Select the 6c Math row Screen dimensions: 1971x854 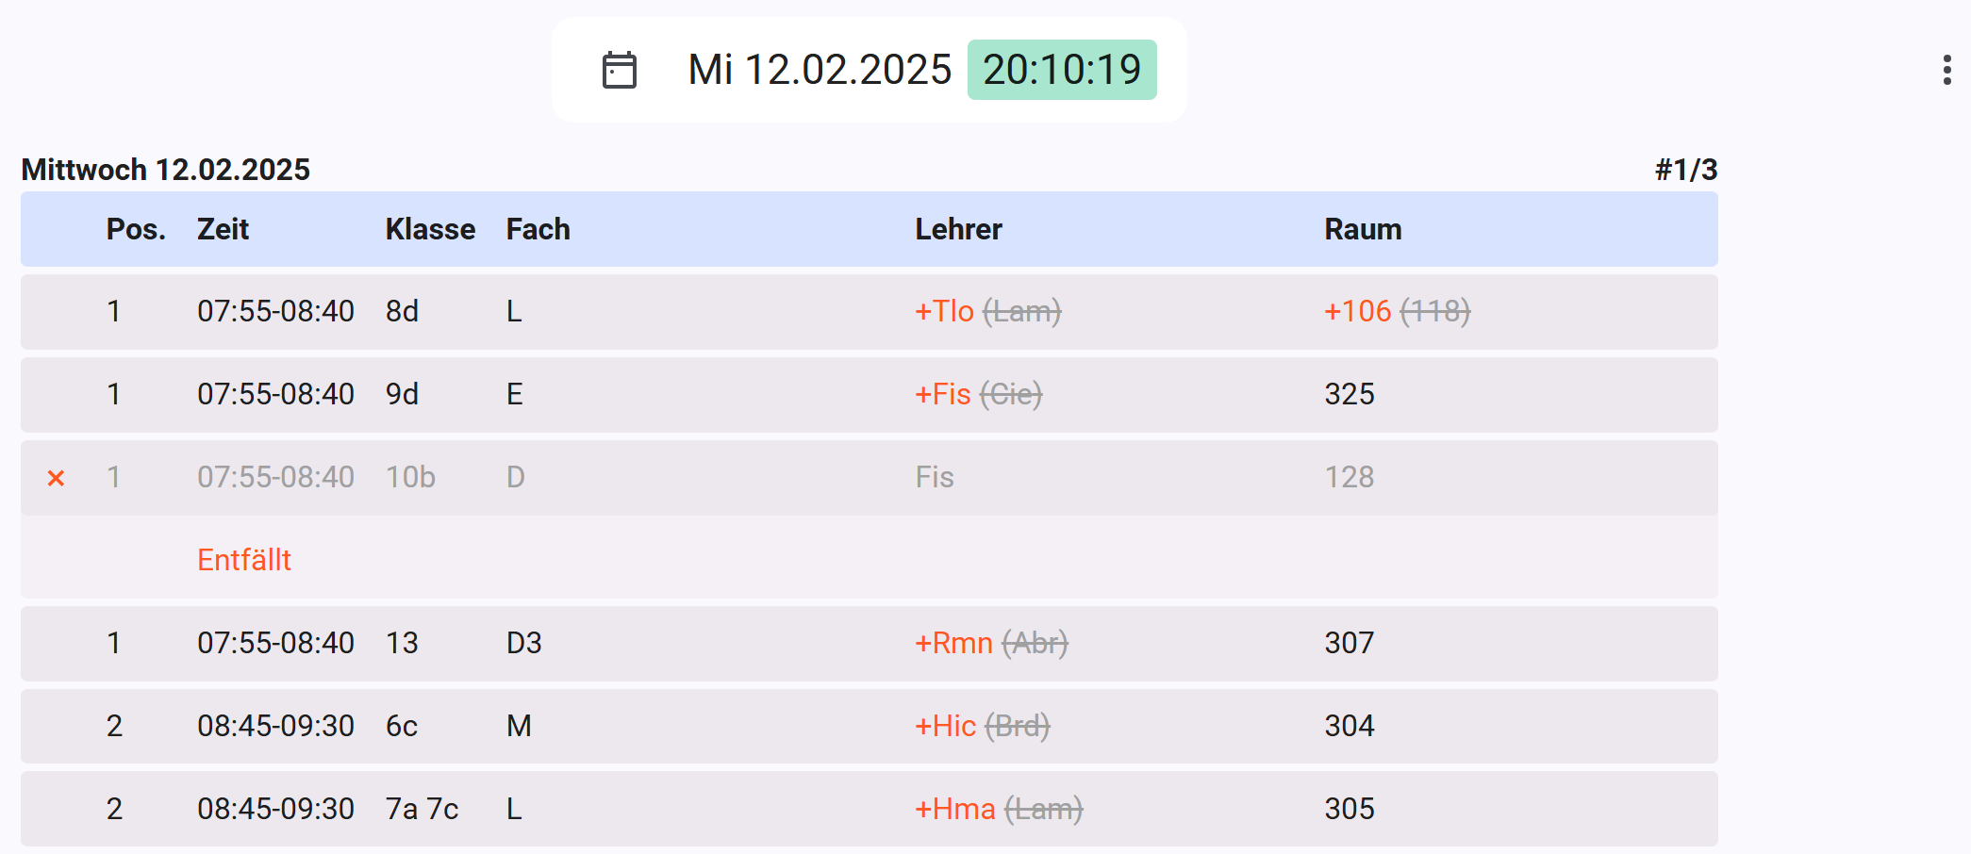click(x=870, y=726)
